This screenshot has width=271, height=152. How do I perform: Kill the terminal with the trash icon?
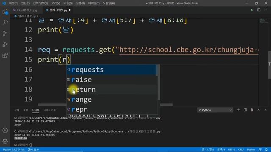(252, 110)
